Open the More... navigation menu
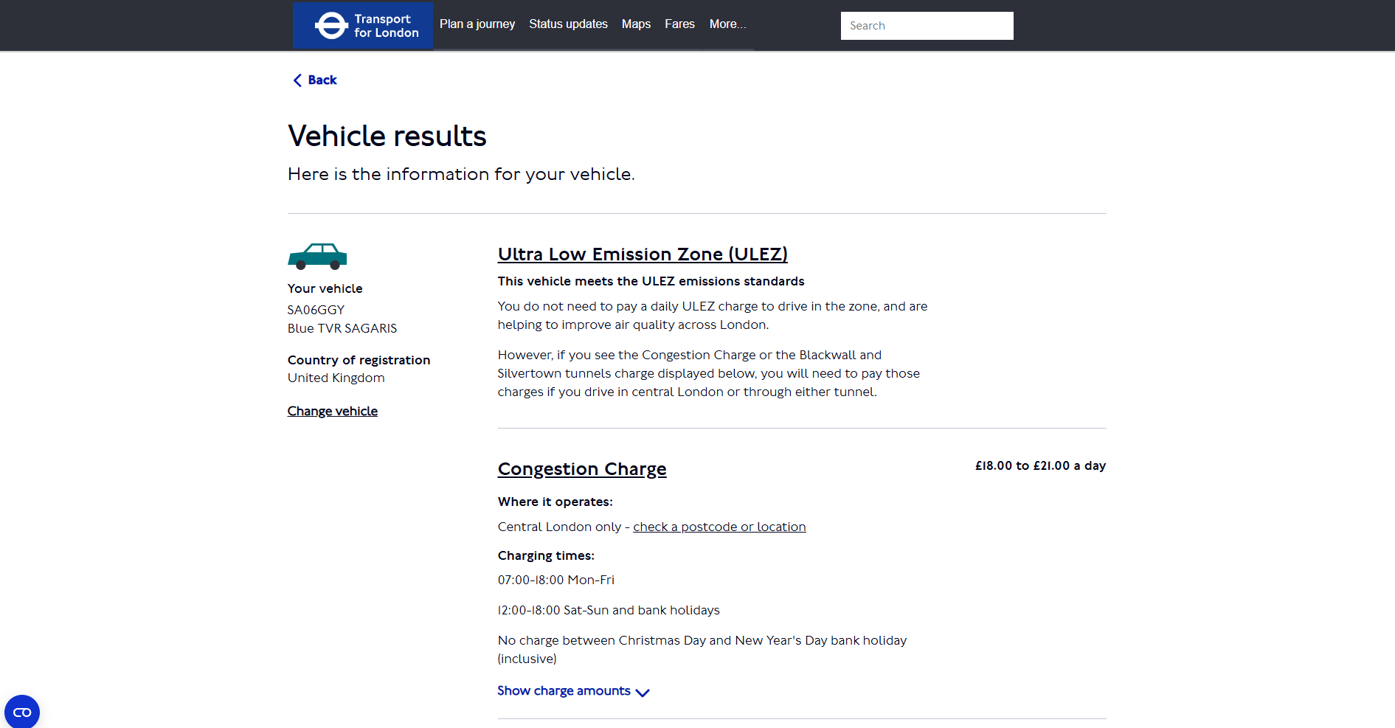Screen dimensions: 1395x728 pos(727,24)
